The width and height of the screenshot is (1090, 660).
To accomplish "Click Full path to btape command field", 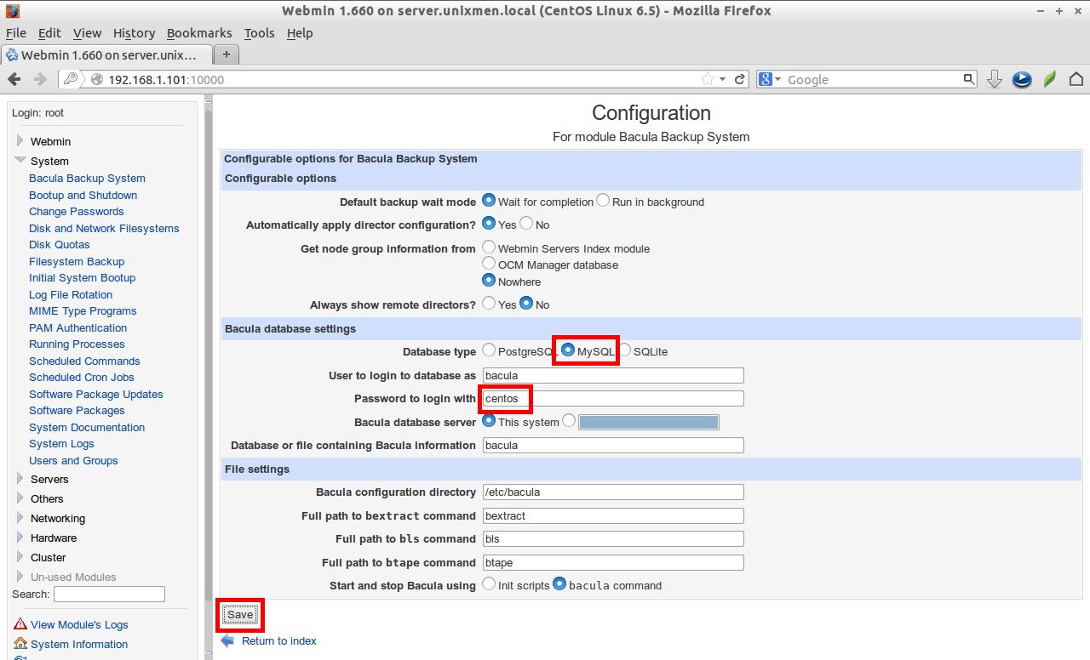I will point(613,562).
